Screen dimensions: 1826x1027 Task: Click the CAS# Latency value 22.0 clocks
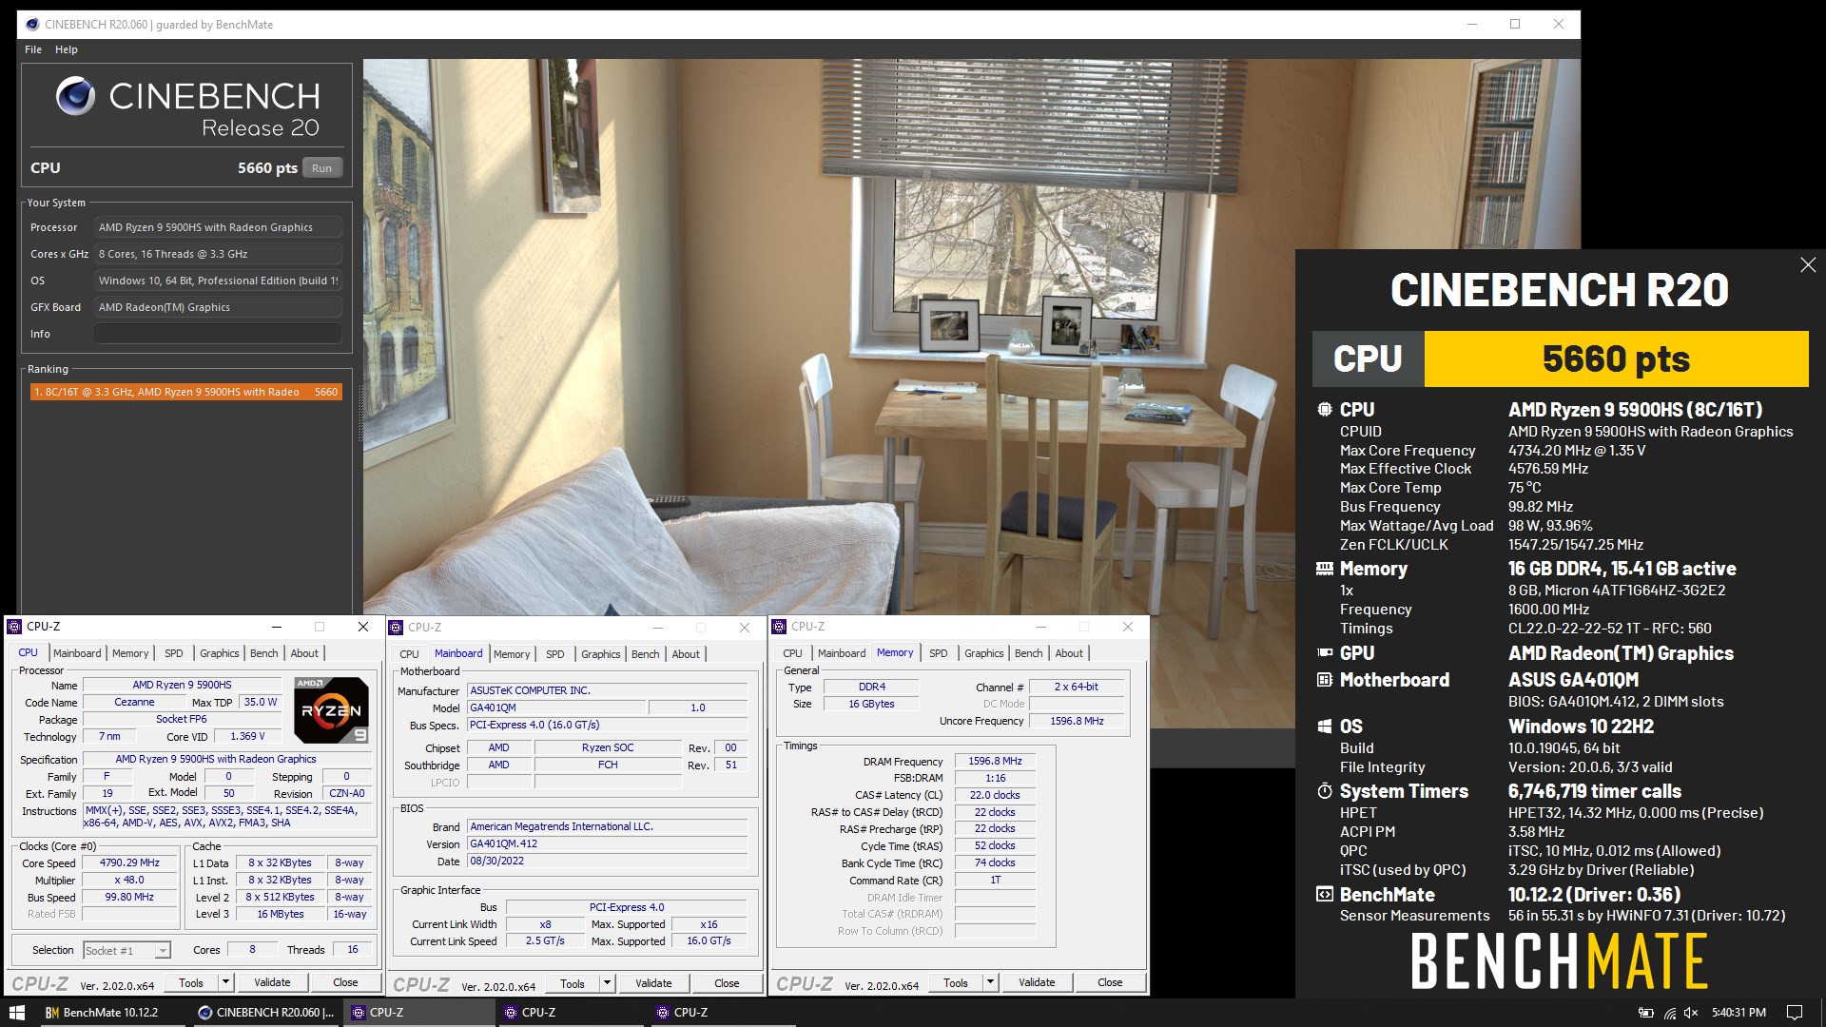coord(995,795)
